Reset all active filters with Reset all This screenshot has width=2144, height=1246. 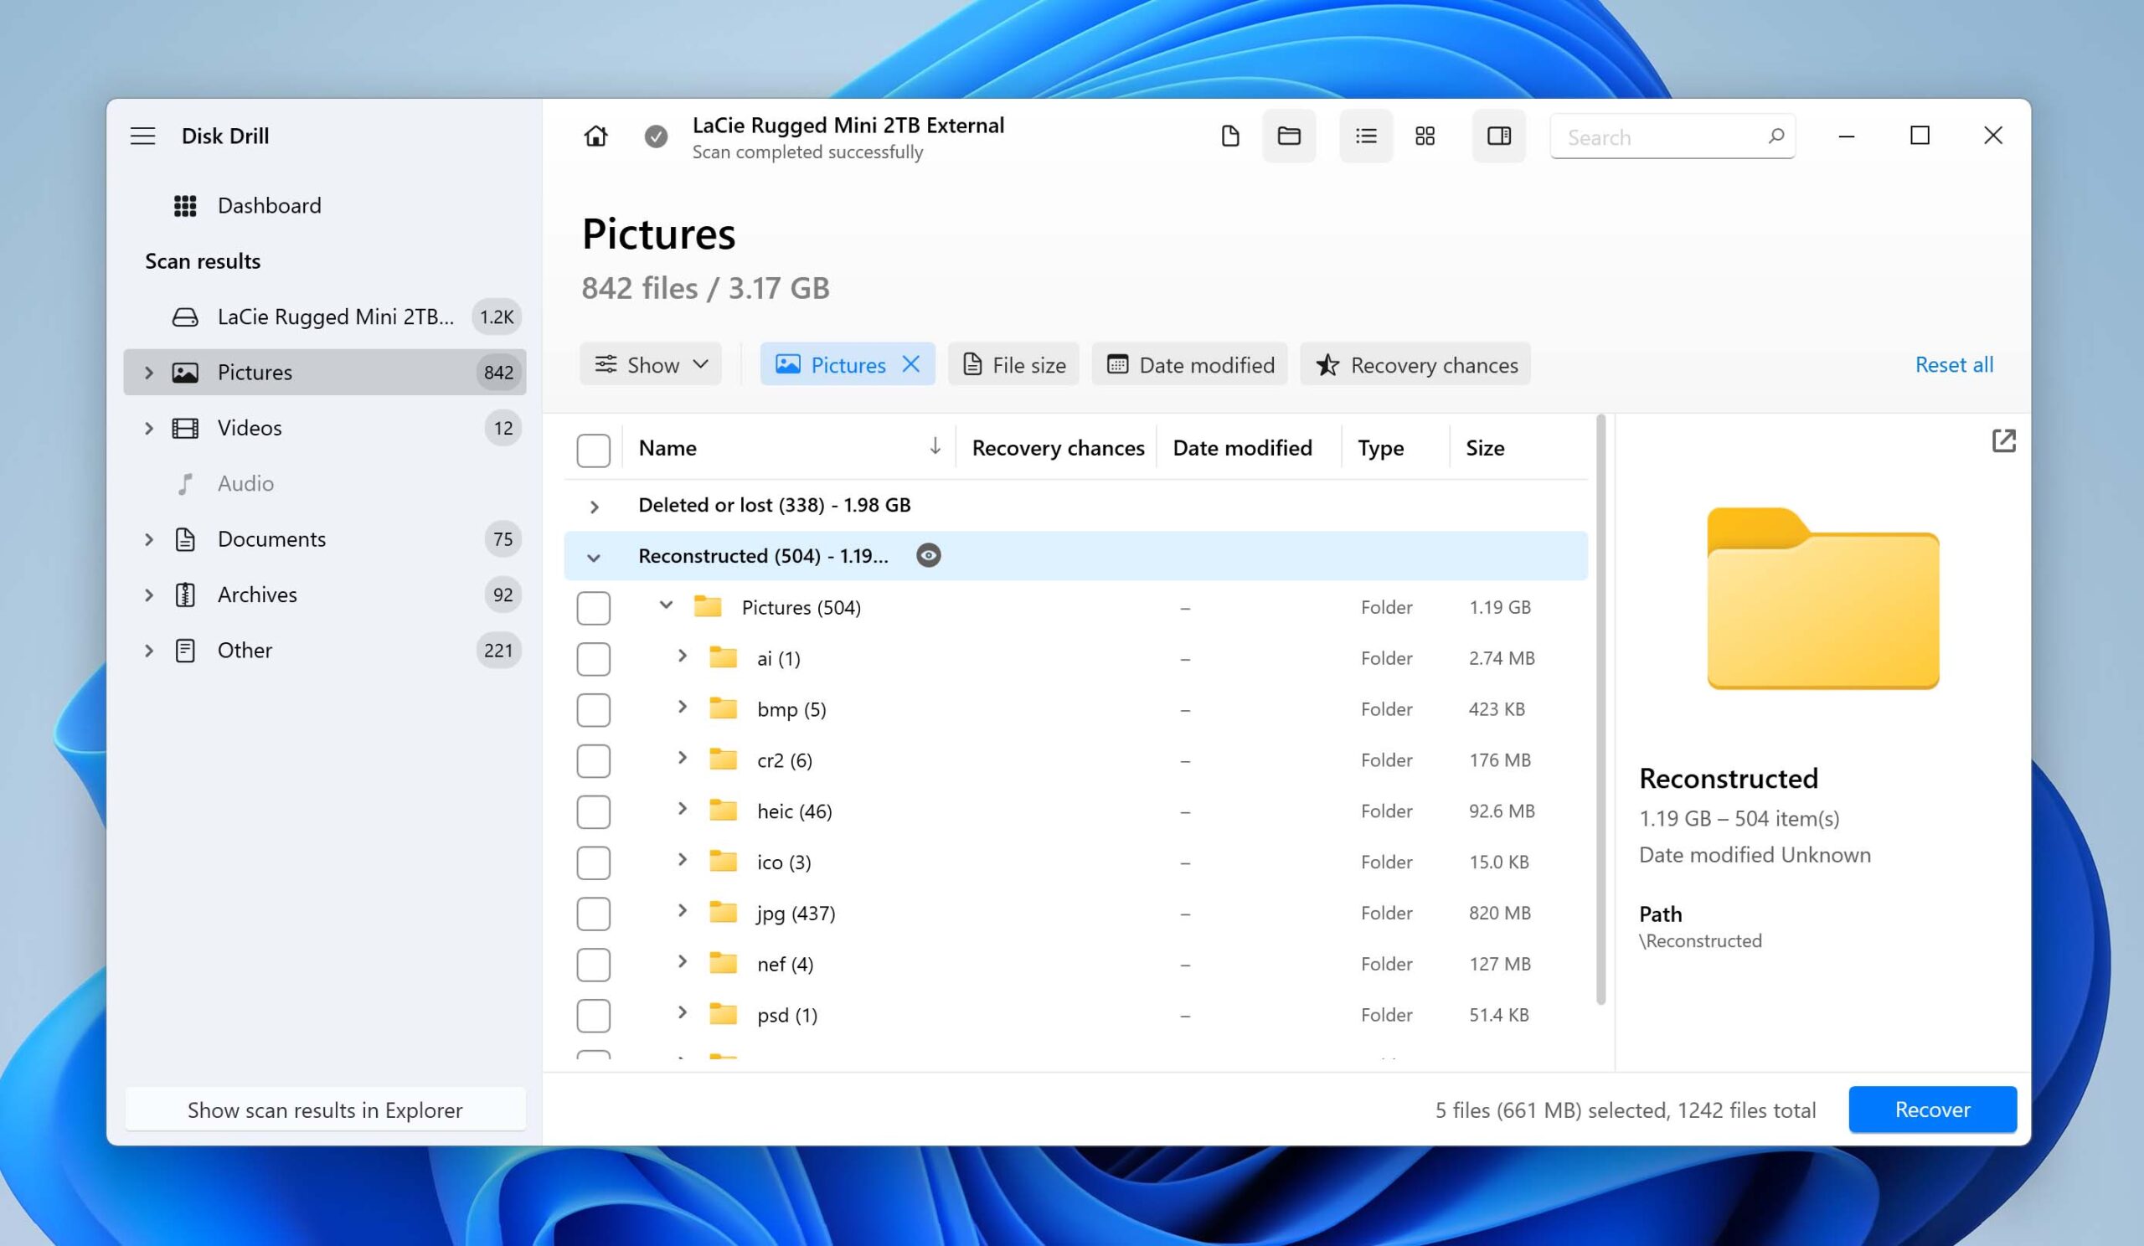[1953, 363]
